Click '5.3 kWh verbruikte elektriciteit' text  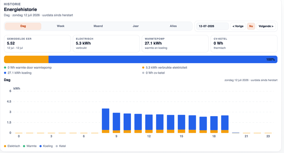tap(166, 68)
